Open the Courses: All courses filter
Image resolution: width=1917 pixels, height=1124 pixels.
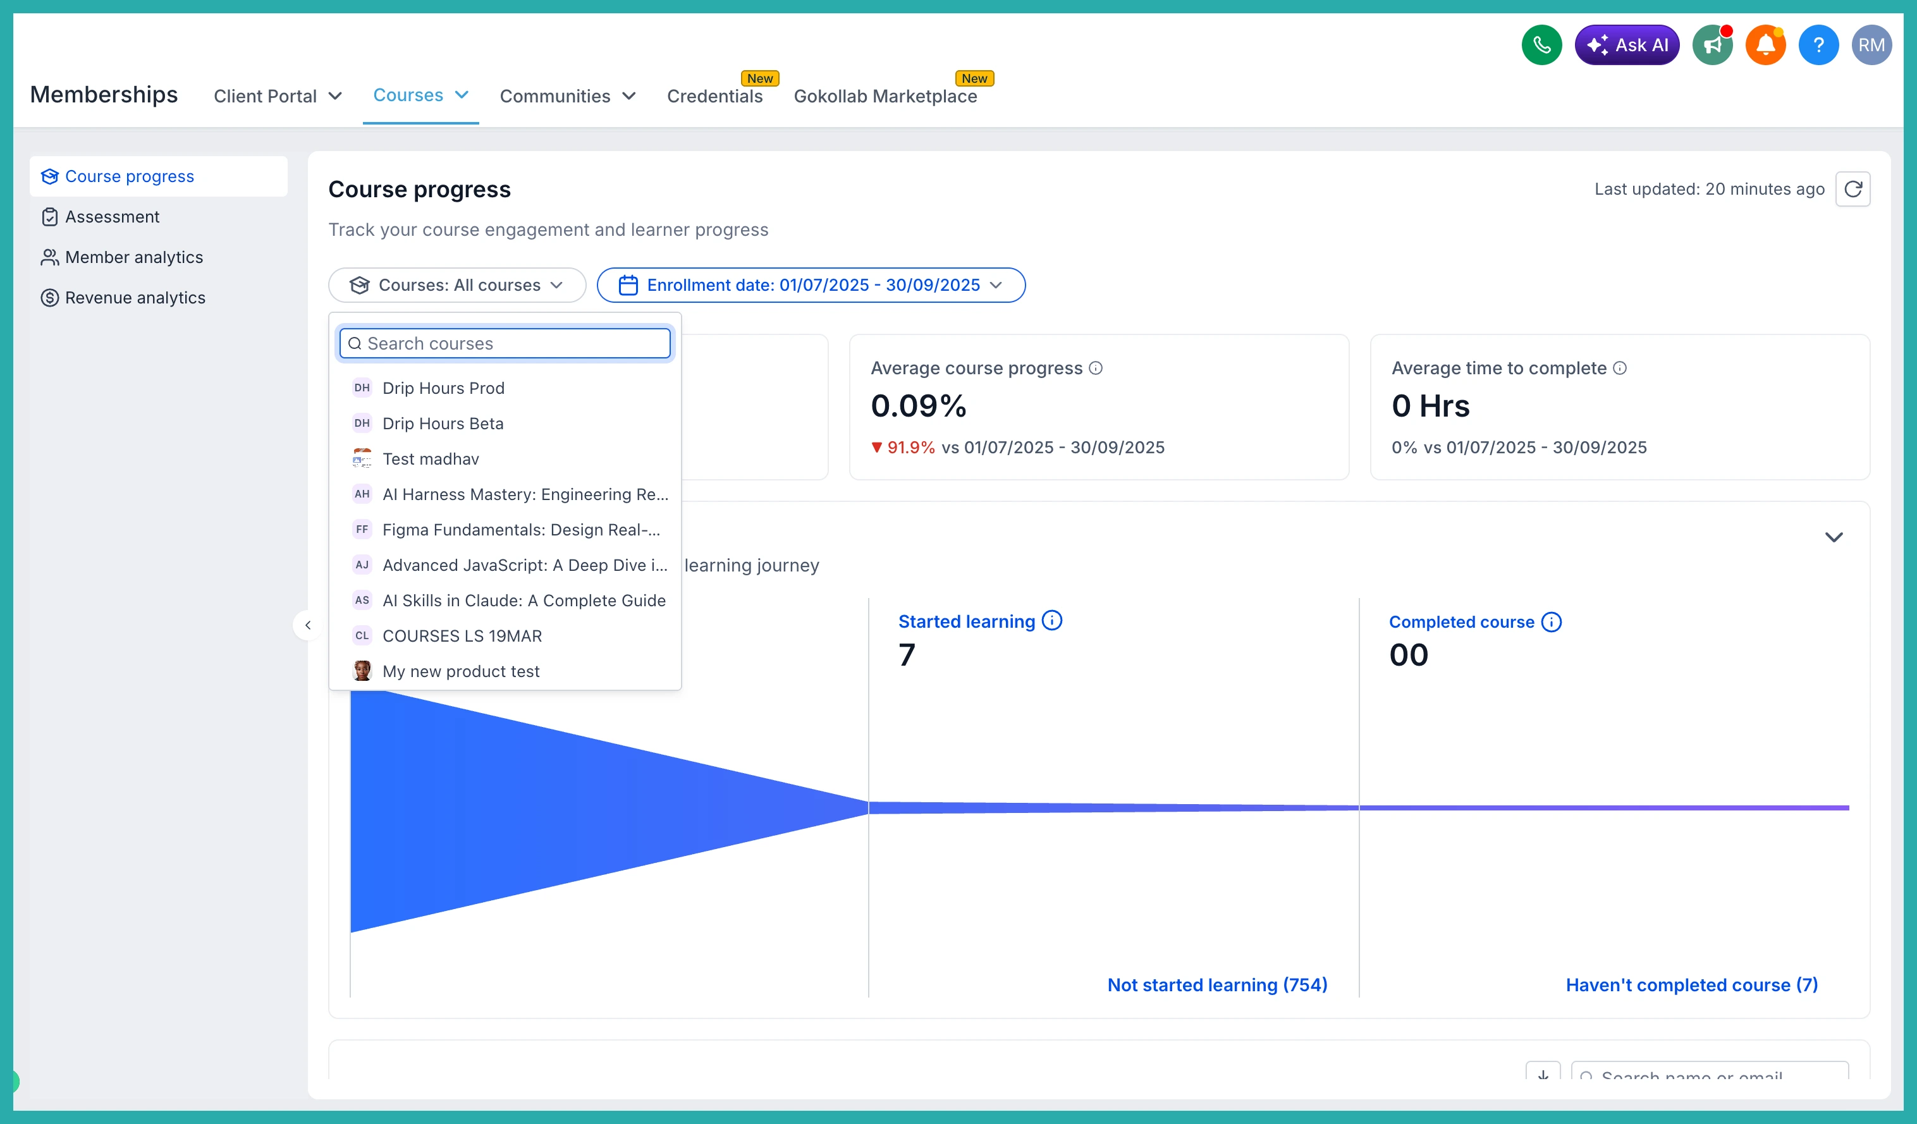pos(456,285)
